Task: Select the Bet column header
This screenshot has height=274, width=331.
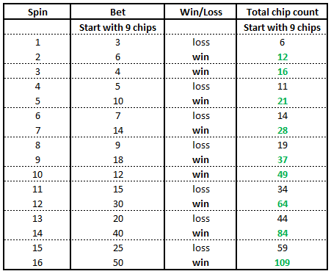Action: 117,12
